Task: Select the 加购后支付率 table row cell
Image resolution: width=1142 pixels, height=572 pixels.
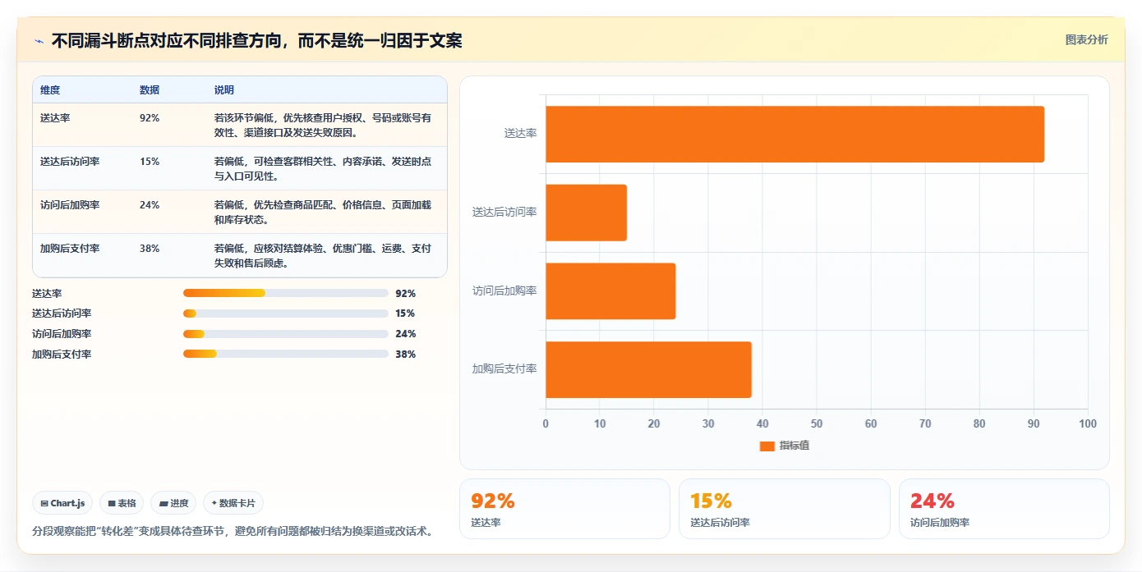Action: (x=70, y=249)
